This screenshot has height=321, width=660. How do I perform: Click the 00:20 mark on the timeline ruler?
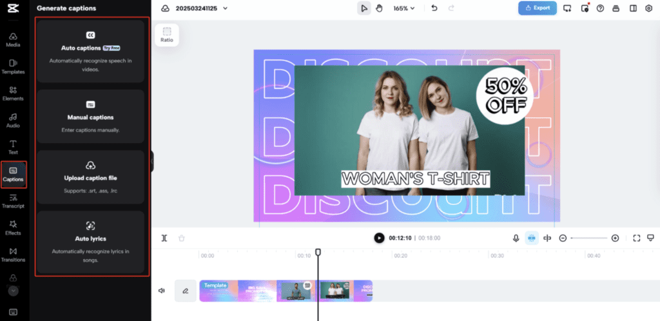click(x=400, y=255)
